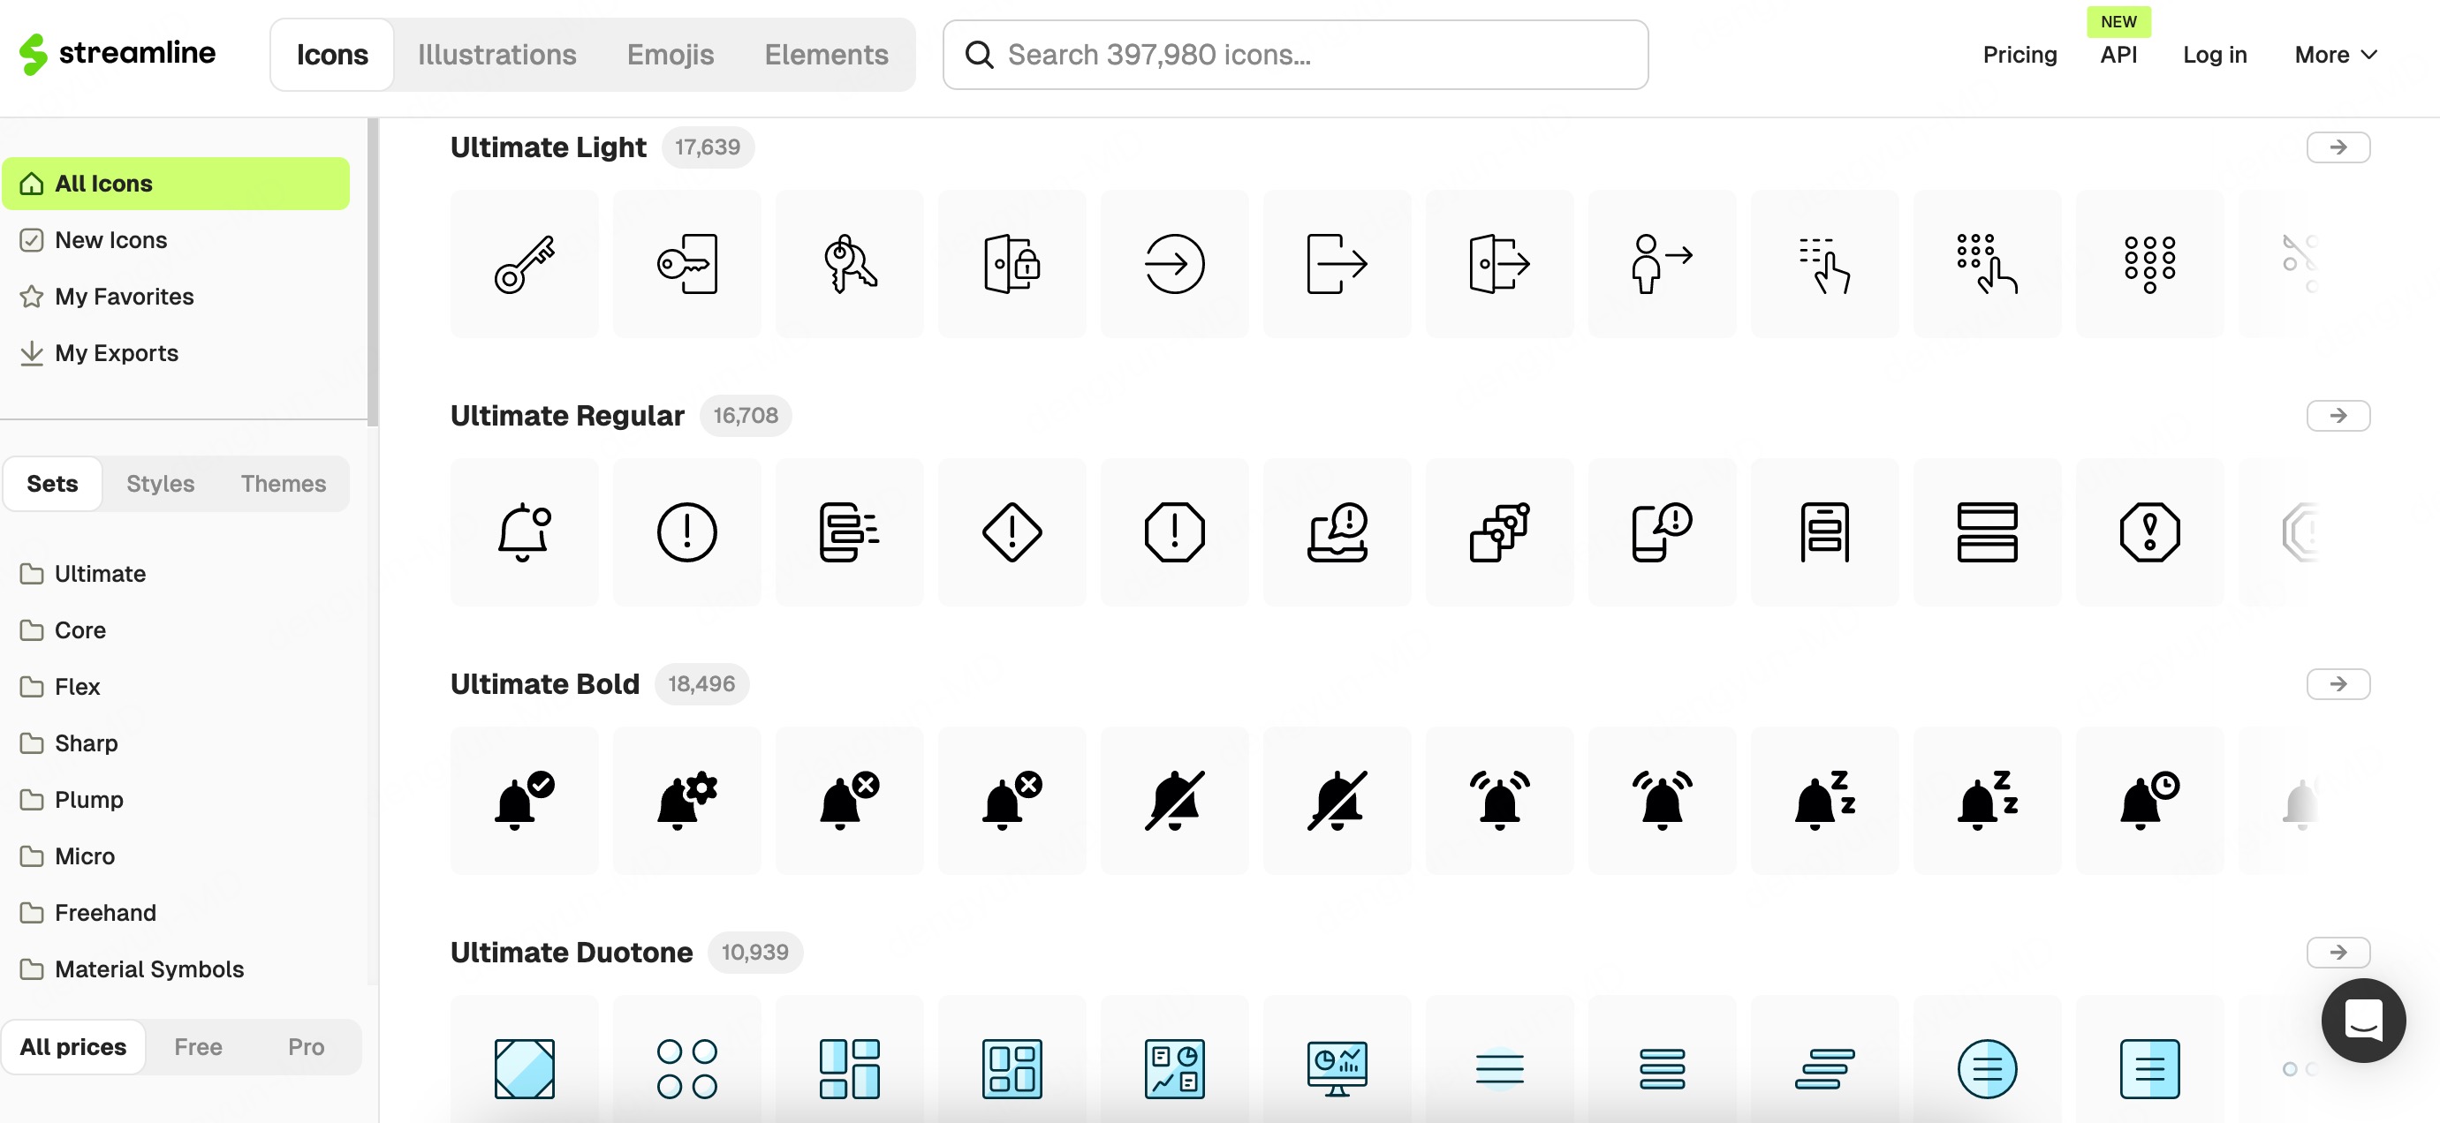Expand the Ultimate Bold set arrow
This screenshot has height=1123, width=2440.
[2338, 683]
